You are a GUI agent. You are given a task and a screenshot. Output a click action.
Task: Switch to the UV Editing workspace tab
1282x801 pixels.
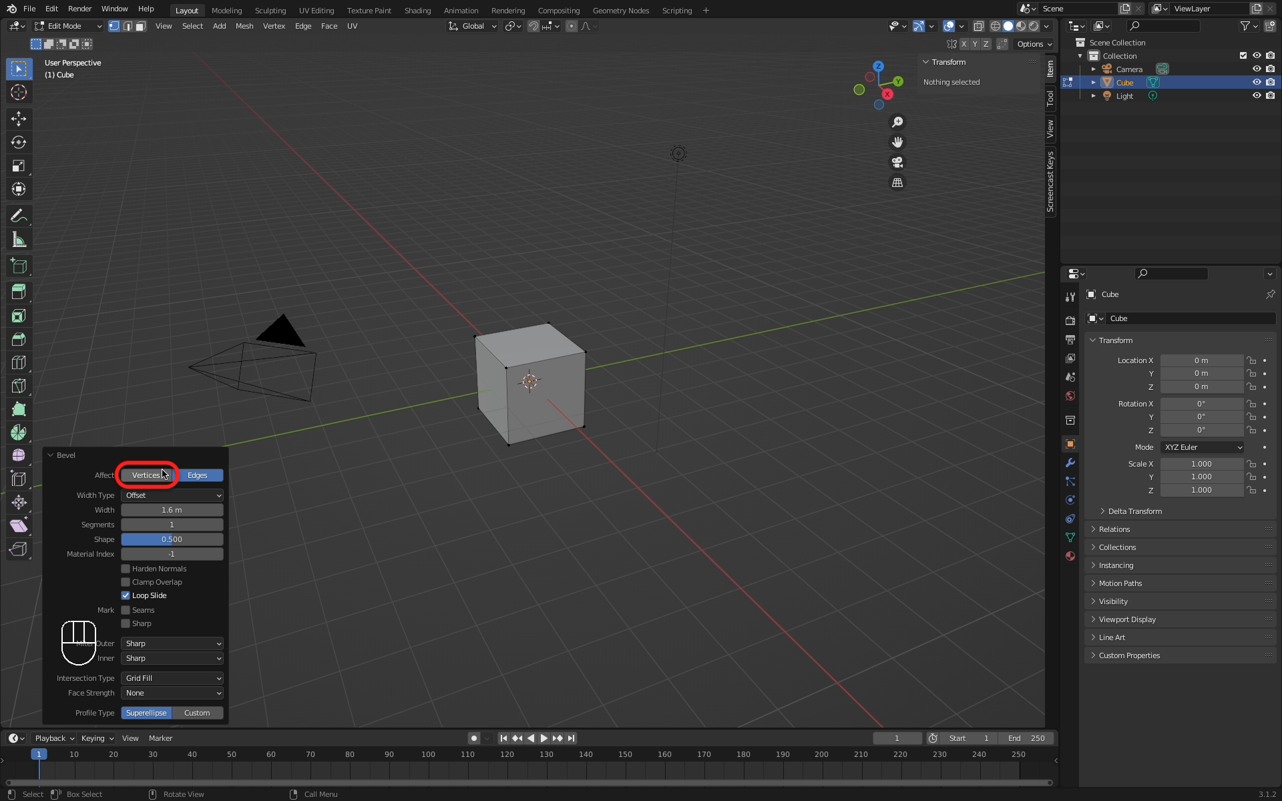pos(316,10)
